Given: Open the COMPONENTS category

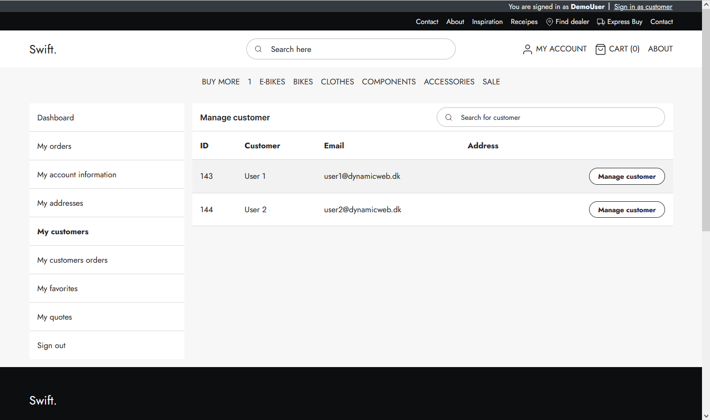Looking at the screenshot, I should coord(389,81).
